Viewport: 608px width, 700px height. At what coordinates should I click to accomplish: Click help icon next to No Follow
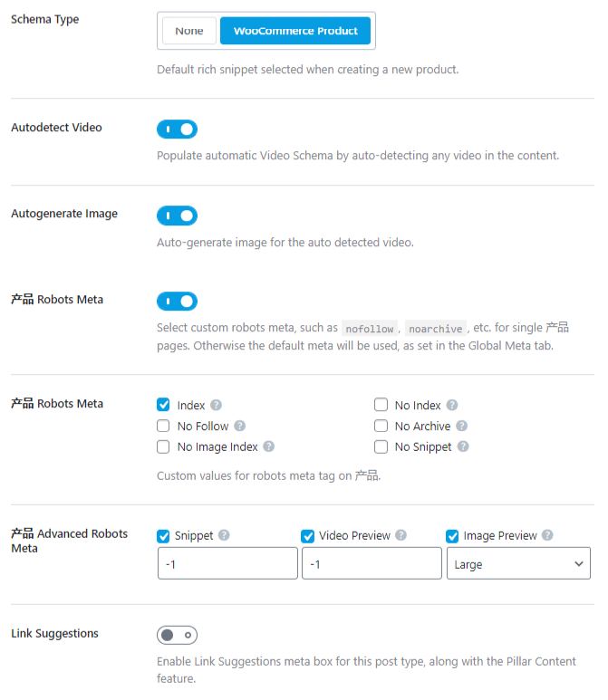point(238,427)
